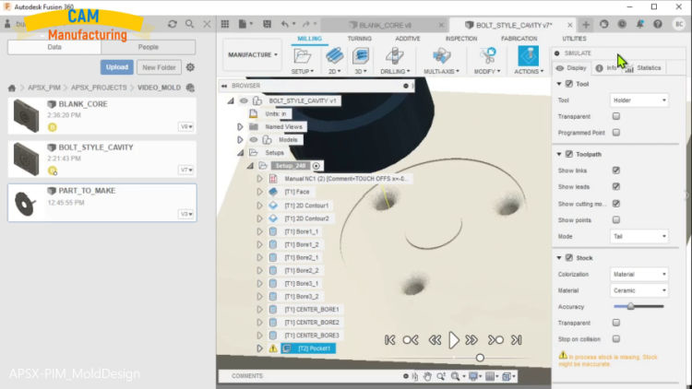
Task: Step to next operation in simulation
Action: (x=495, y=340)
